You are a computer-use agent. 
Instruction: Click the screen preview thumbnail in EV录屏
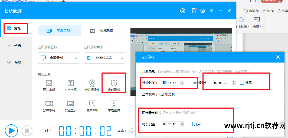[x=181, y=62]
